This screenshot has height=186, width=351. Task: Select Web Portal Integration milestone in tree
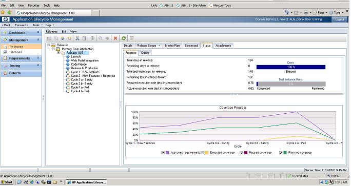[85, 60]
